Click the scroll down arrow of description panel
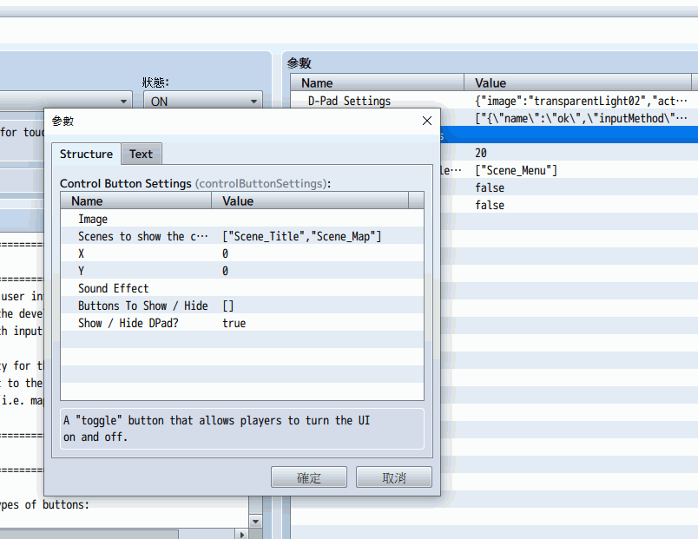This screenshot has width=698, height=539. 255,521
